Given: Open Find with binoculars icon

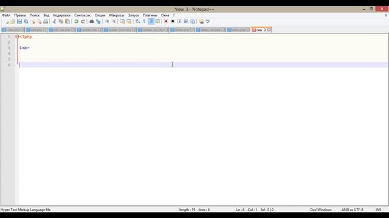Looking at the screenshot, I should click(x=92, y=22).
